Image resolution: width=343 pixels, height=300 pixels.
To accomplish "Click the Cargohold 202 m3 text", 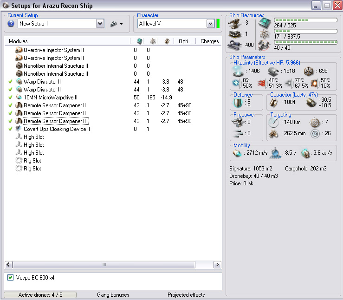I will (x=305, y=169).
